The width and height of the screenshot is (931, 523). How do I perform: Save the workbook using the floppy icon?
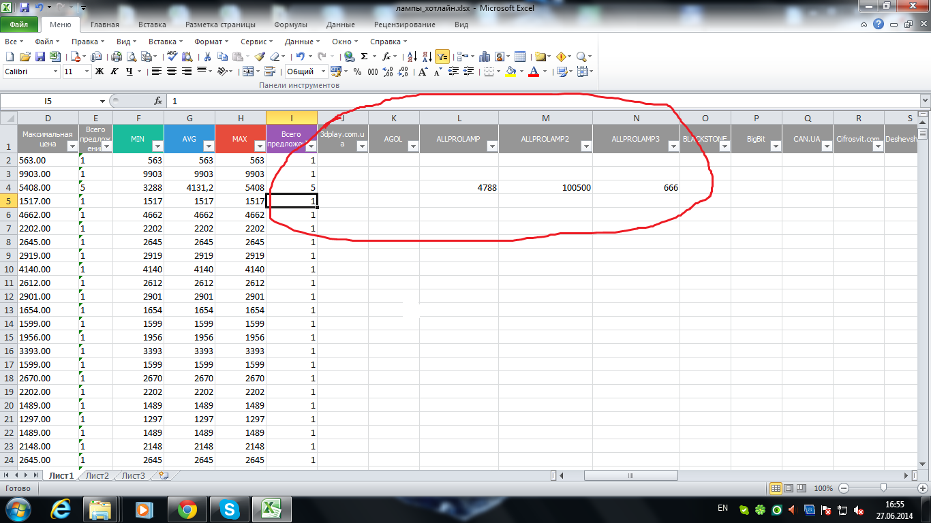[40, 57]
